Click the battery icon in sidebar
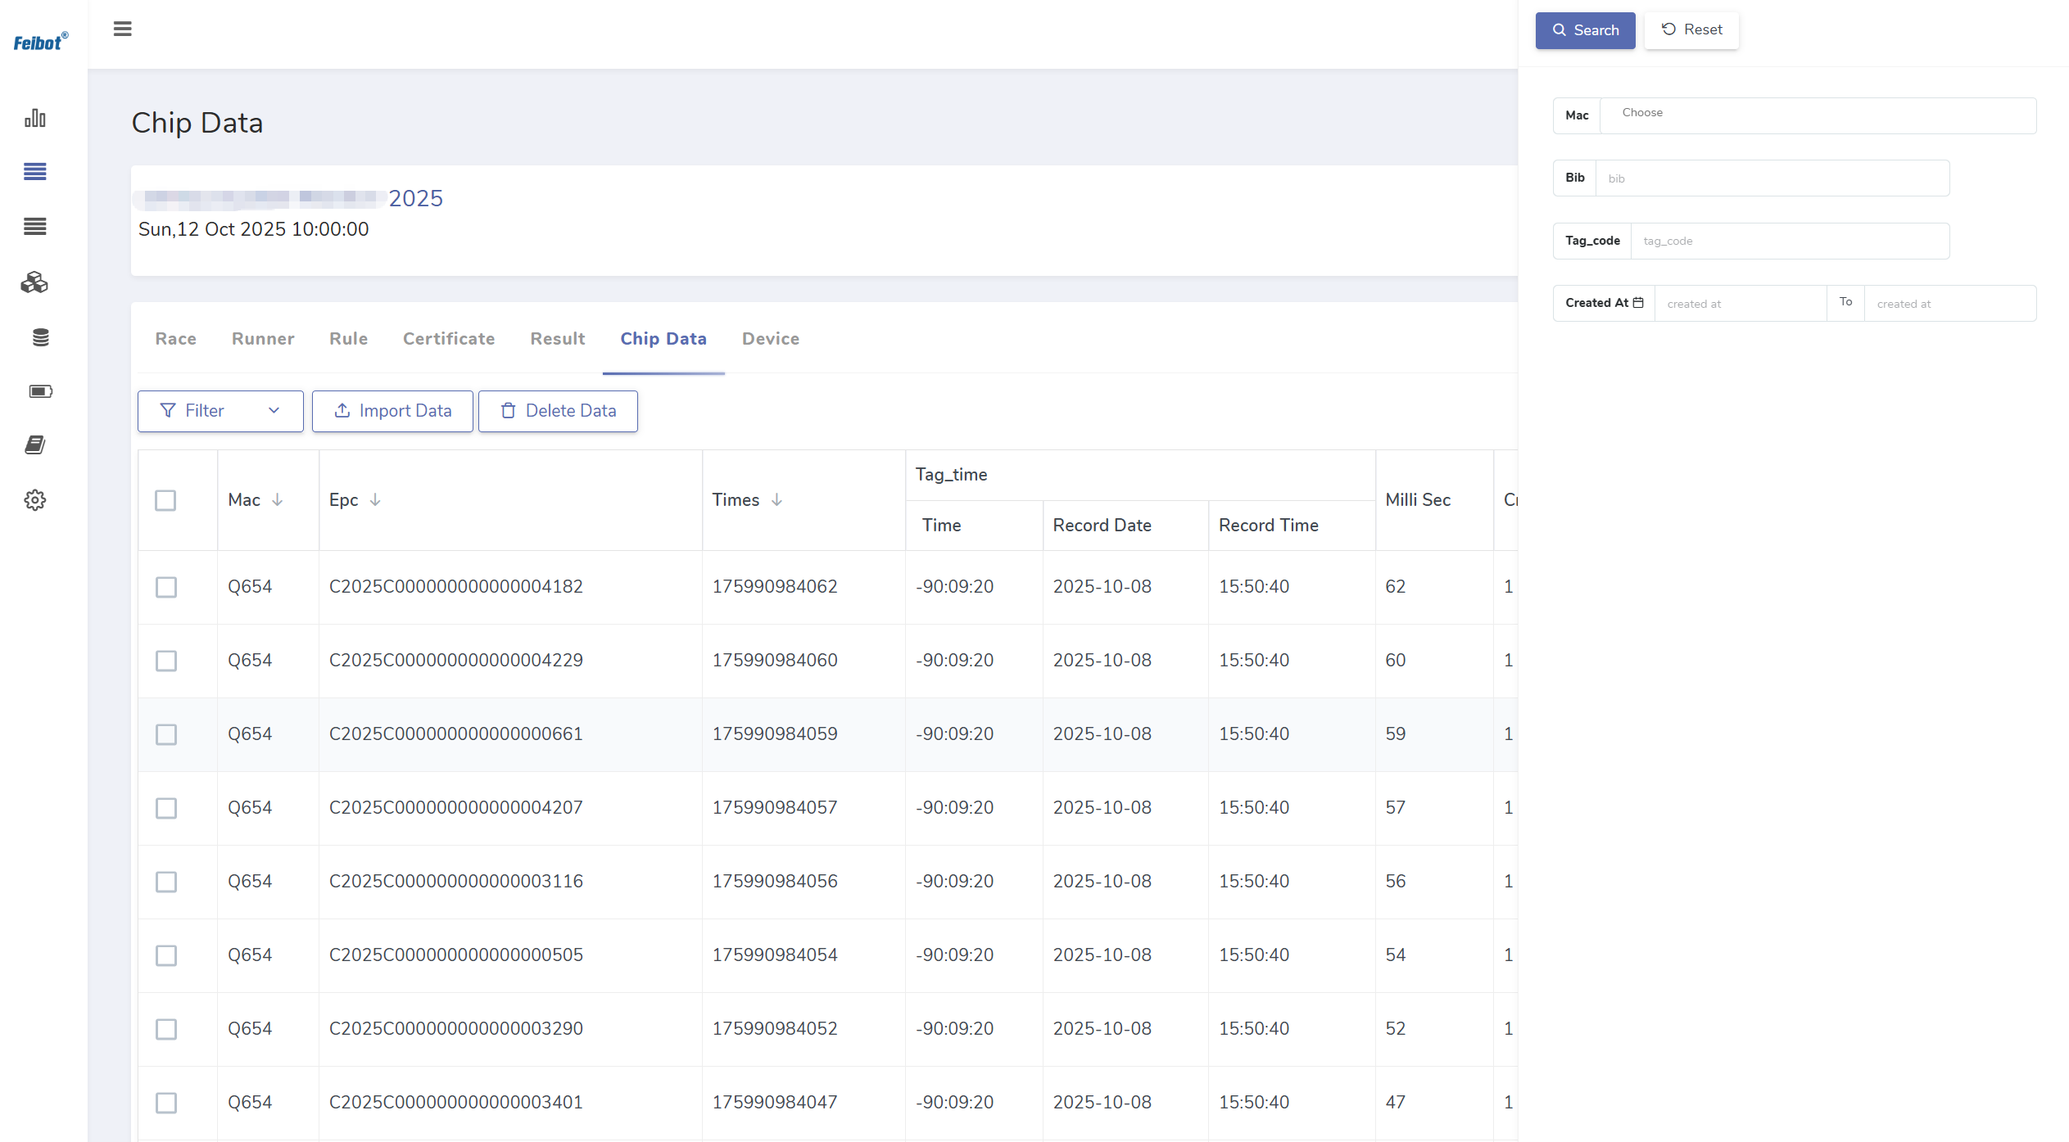The height and width of the screenshot is (1142, 2069). [x=40, y=391]
